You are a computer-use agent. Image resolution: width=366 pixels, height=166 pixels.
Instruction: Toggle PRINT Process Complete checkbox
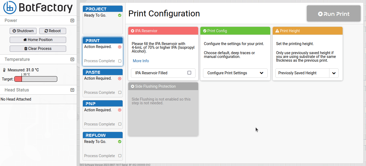(120, 61)
